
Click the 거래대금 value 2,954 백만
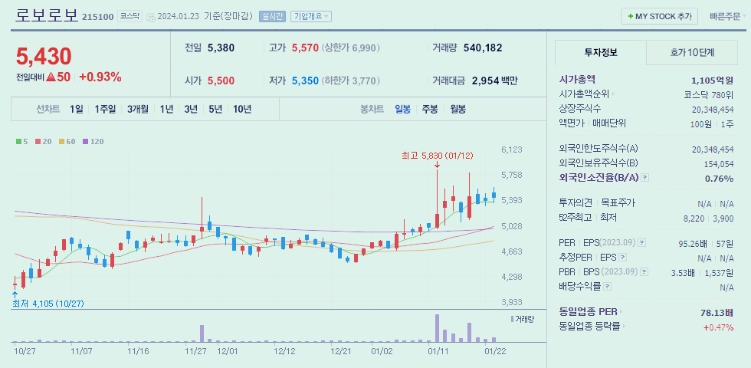coord(495,80)
